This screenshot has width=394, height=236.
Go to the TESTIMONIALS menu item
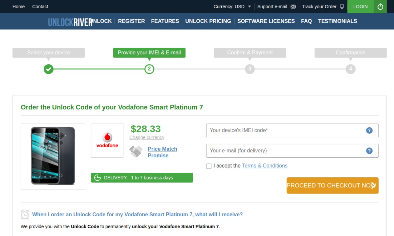[338, 21]
